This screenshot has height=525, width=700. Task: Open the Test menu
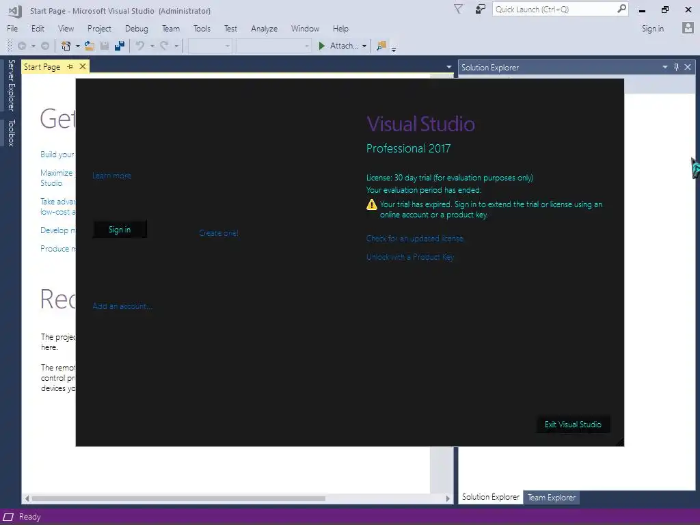pos(231,29)
